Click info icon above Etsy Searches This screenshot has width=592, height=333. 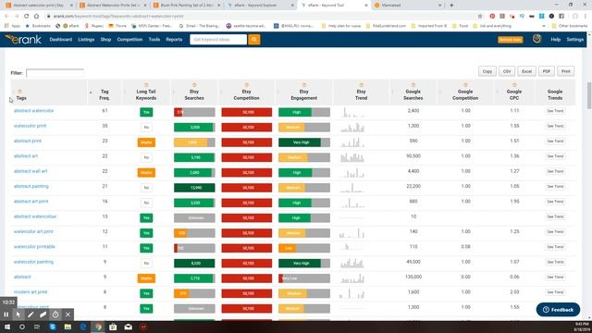pyautogui.click(x=194, y=85)
